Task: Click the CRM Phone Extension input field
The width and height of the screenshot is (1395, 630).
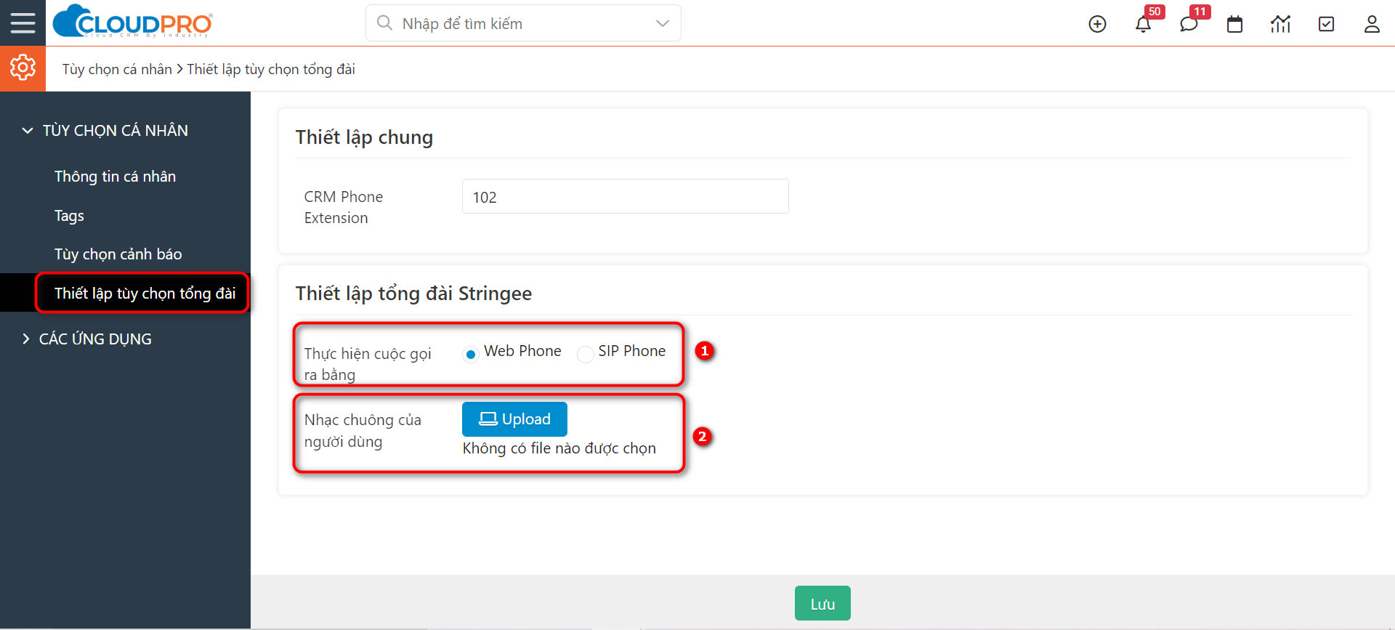Action: pyautogui.click(x=625, y=196)
